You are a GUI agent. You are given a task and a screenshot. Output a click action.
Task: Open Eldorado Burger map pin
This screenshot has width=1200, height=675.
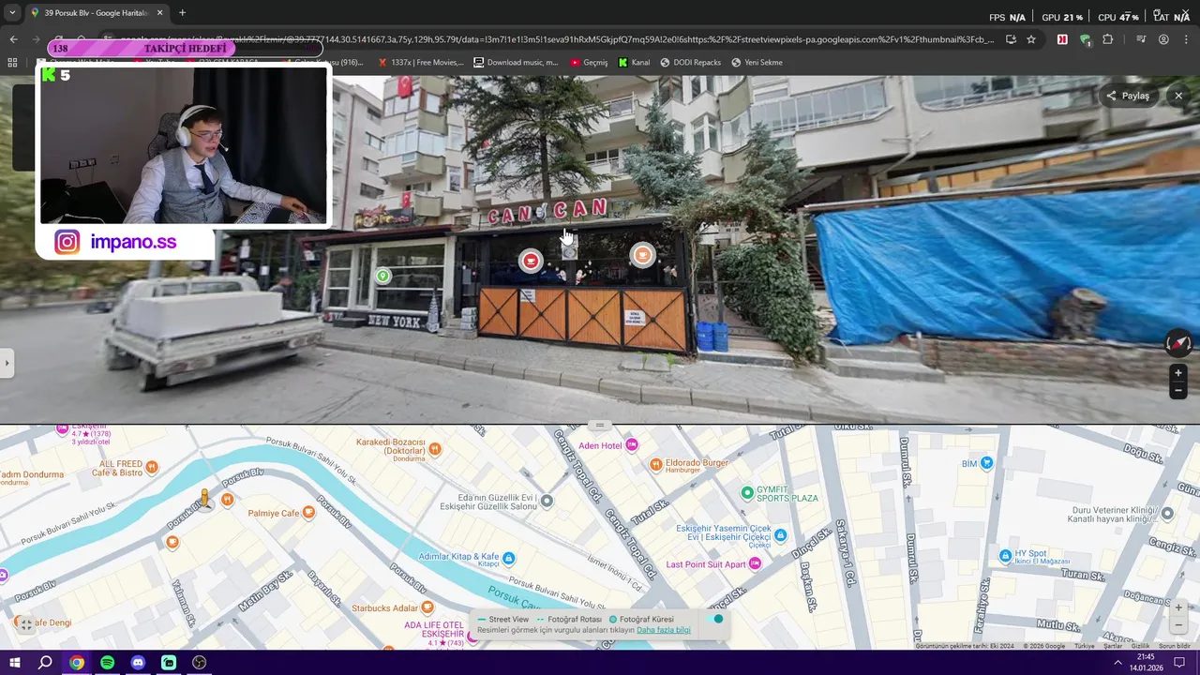656,464
